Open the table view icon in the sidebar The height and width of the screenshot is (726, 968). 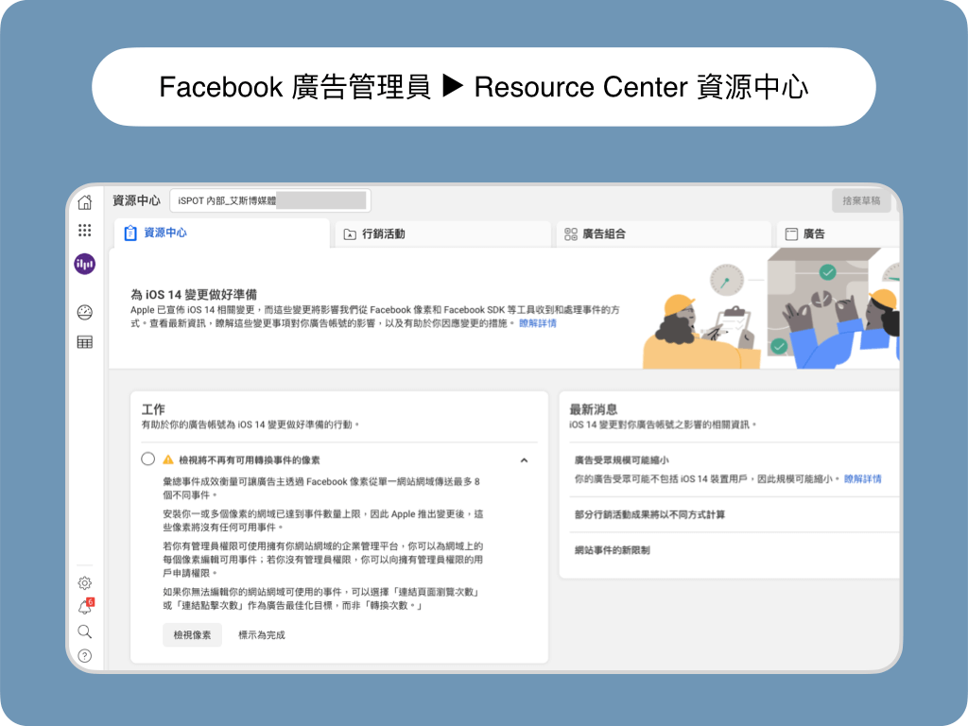[84, 342]
